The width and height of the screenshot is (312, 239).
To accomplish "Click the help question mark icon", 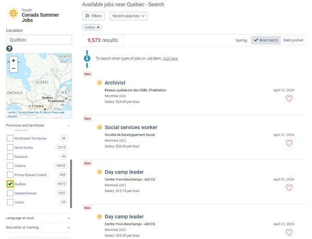I will pos(9,48).
